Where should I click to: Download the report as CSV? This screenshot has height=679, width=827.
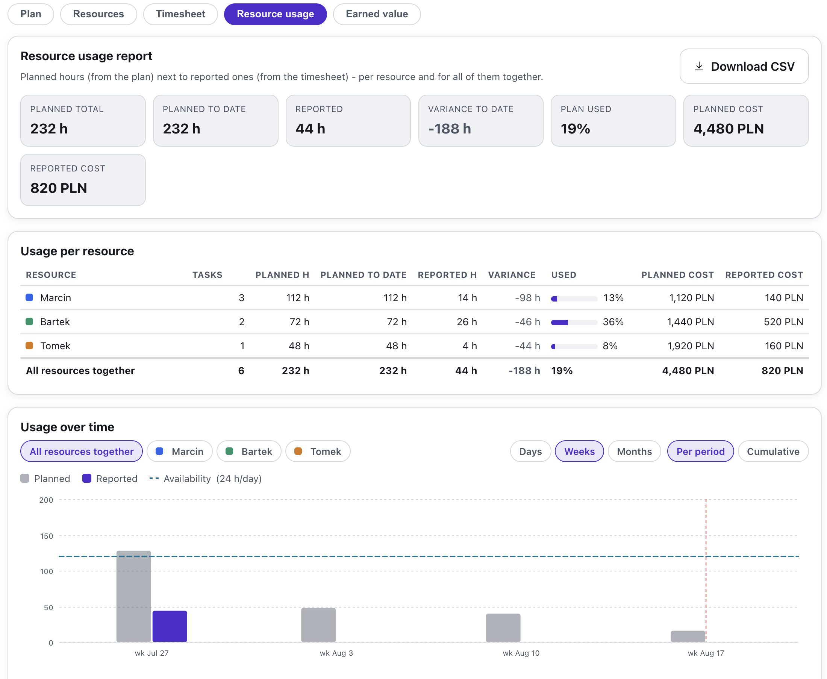[x=744, y=66]
